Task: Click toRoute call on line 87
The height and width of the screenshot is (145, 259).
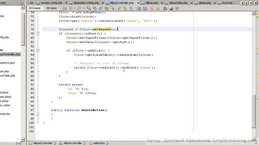Action: (x=130, y=68)
